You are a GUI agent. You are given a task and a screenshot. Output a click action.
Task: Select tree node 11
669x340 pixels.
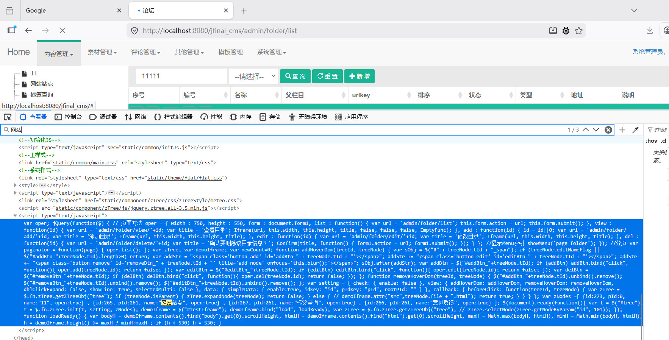34,73
